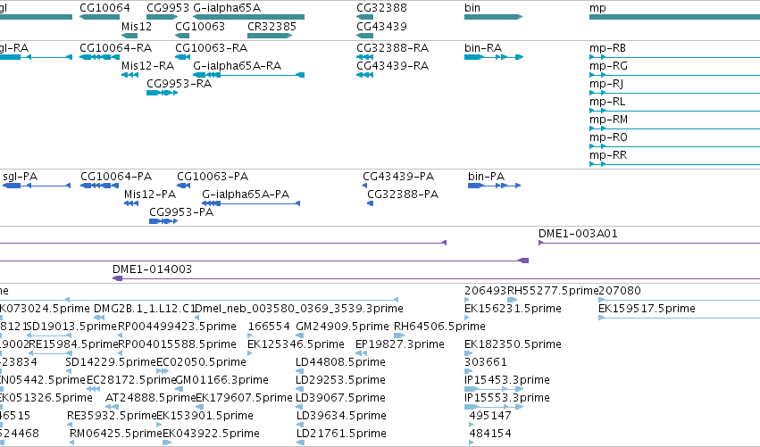Click the CG32388-RA transcript label

click(393, 48)
